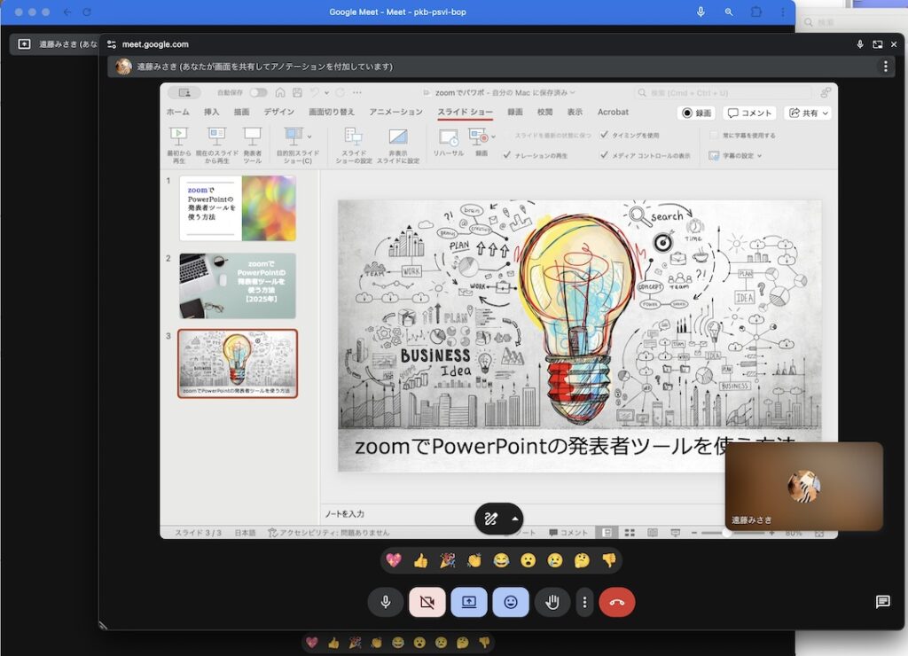
Task: Toggle the emoji reactions button
Action: tap(511, 602)
